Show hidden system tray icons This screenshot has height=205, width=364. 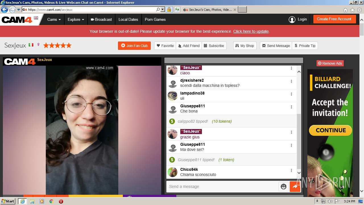tap(317, 201)
